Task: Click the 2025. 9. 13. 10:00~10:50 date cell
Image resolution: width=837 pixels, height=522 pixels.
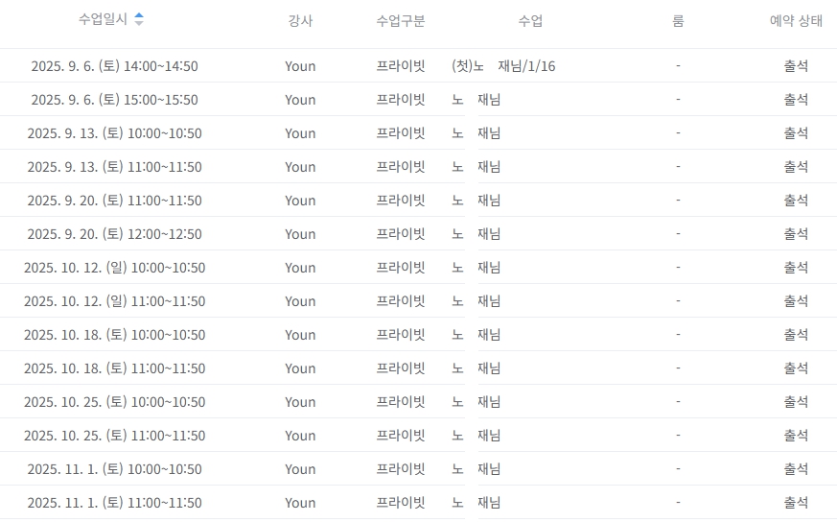Action: pyautogui.click(x=114, y=133)
